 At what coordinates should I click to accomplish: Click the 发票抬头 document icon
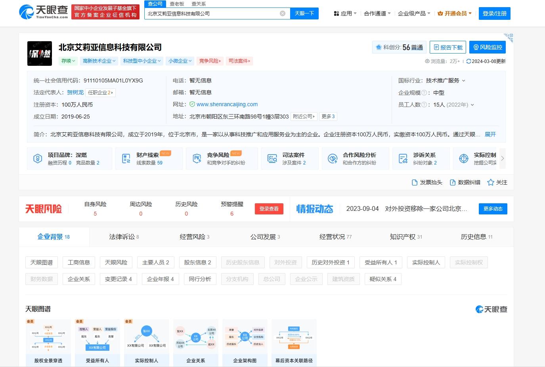pyautogui.click(x=415, y=182)
